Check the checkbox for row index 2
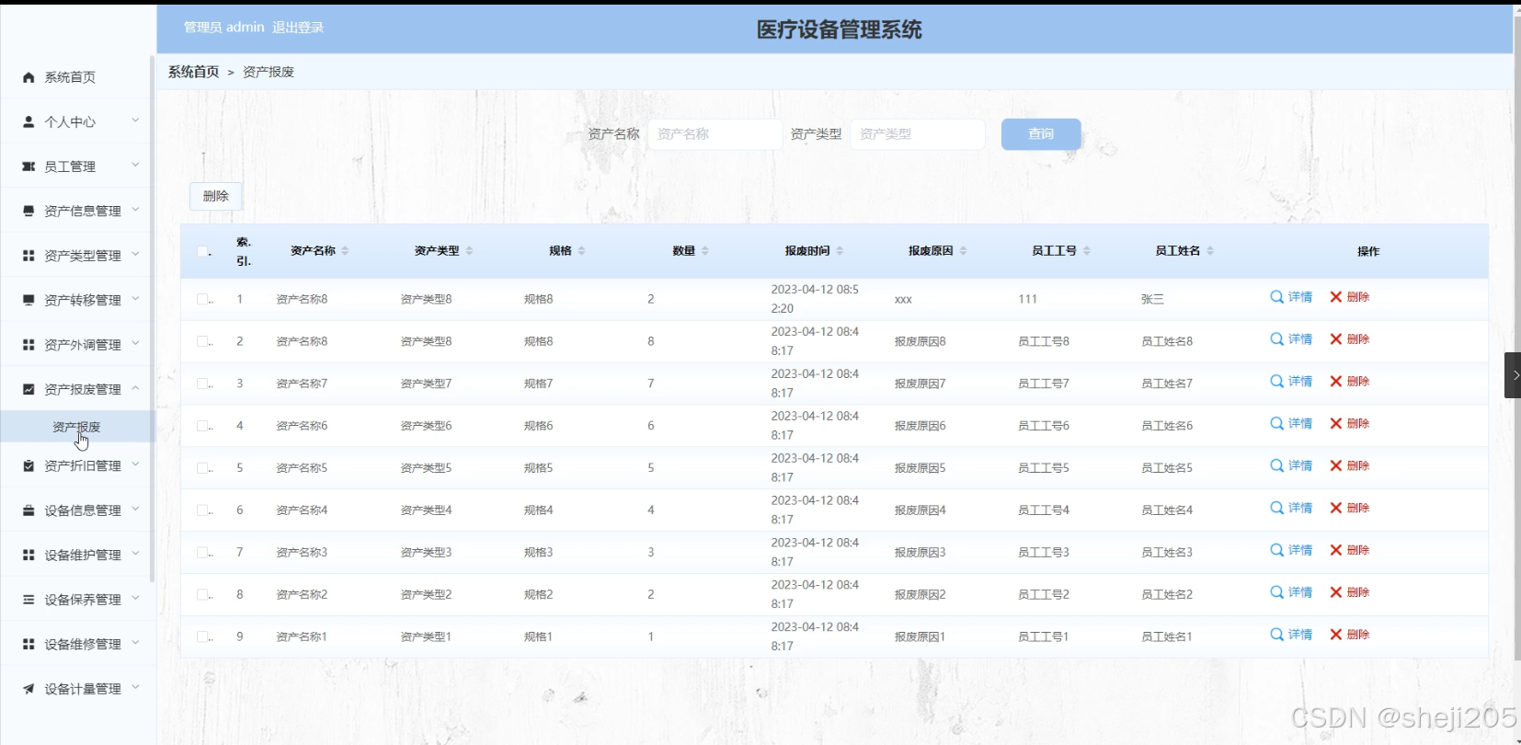Image resolution: width=1521 pixels, height=745 pixels. (x=202, y=341)
